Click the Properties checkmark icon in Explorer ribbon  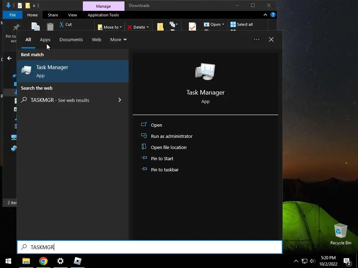click(x=192, y=27)
